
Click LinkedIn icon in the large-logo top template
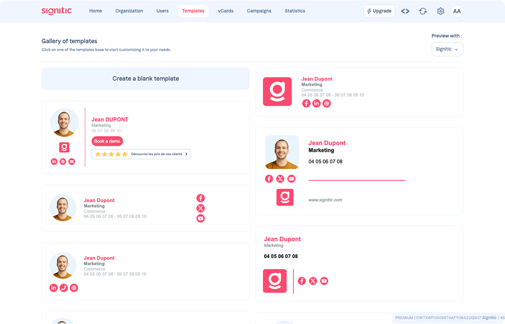(x=316, y=104)
